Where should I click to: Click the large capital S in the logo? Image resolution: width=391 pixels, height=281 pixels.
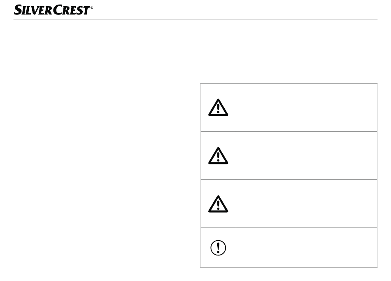pyautogui.click(x=18, y=10)
